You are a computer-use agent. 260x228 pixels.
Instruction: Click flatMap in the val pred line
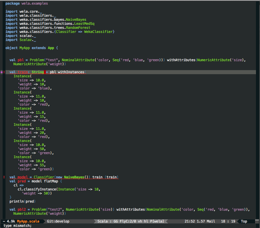click(x=51, y=181)
